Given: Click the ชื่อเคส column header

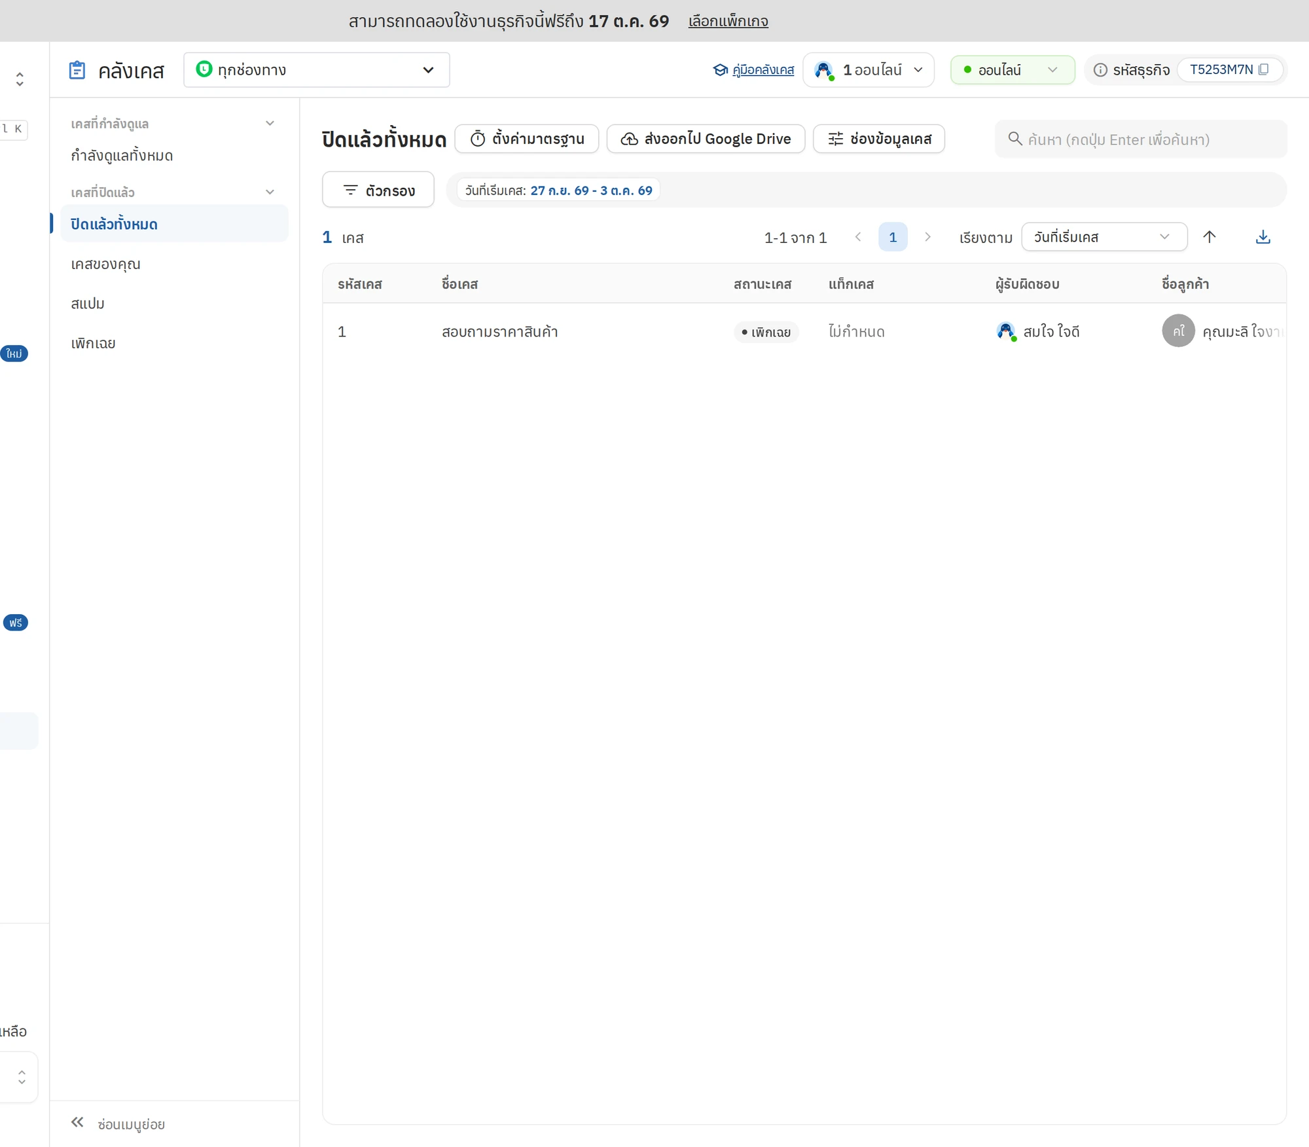Looking at the screenshot, I should click(459, 283).
